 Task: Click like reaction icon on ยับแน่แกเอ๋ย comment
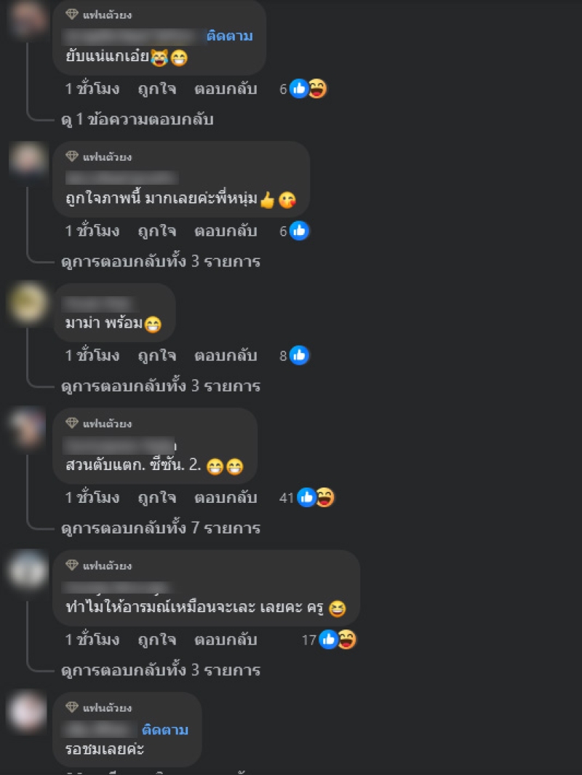[x=299, y=89]
